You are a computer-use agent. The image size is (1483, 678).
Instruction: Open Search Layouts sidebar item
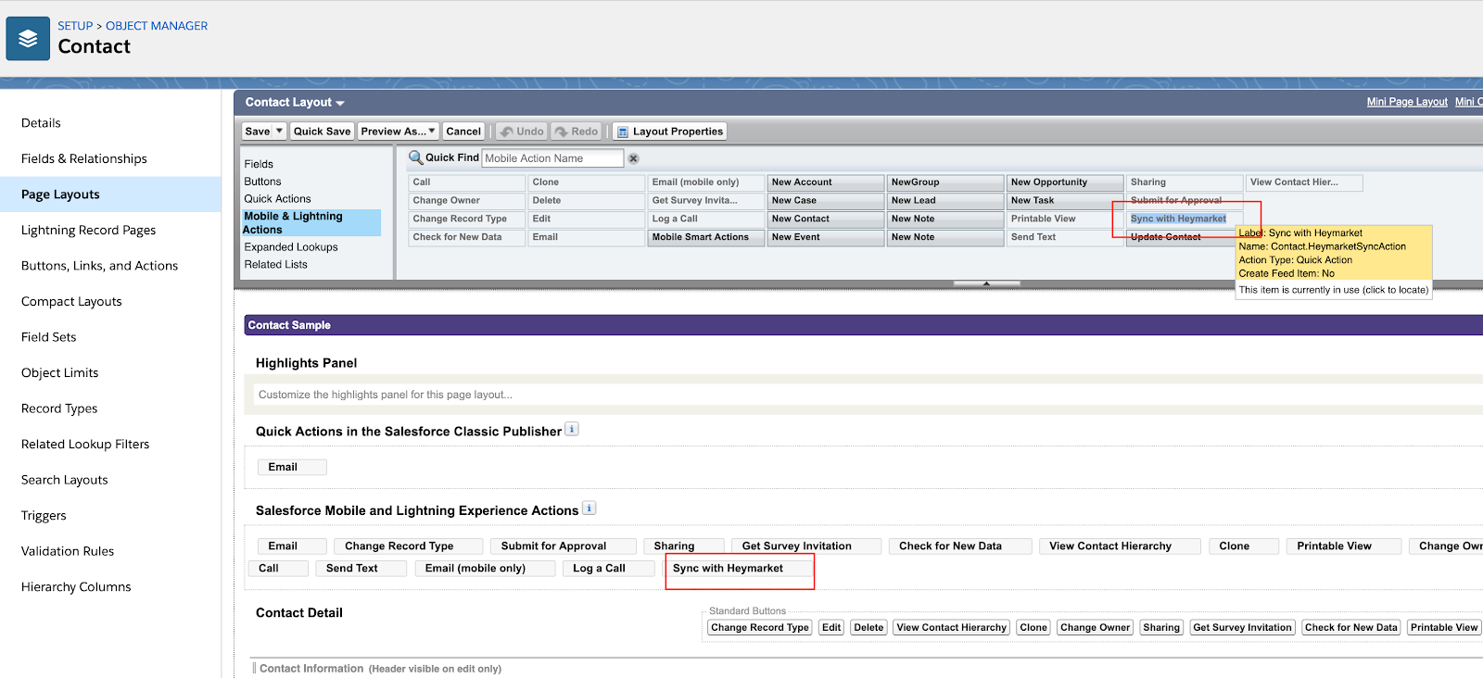[64, 480]
